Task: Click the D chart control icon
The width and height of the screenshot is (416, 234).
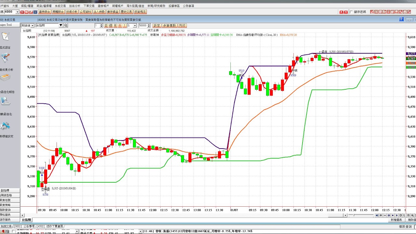Action: point(401,215)
